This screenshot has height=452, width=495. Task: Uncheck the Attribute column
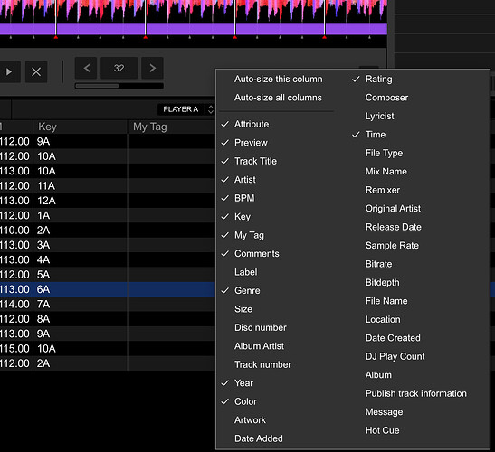[252, 124]
